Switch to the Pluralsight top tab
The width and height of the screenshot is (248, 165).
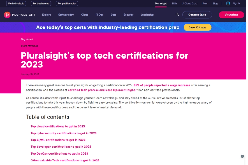[161, 4]
